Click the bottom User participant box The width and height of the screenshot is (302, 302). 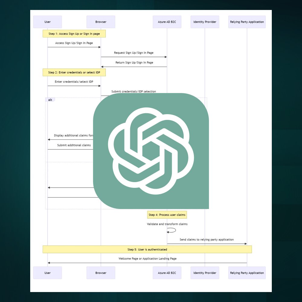[48, 273]
